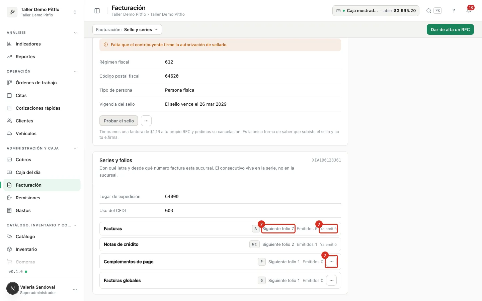Click the Facturación document icon
482x301 pixels.
pos(9,185)
